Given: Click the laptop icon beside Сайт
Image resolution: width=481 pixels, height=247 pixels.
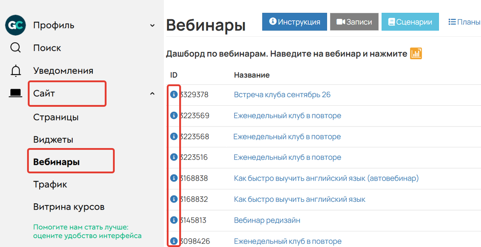Looking at the screenshot, I should 16,93.
